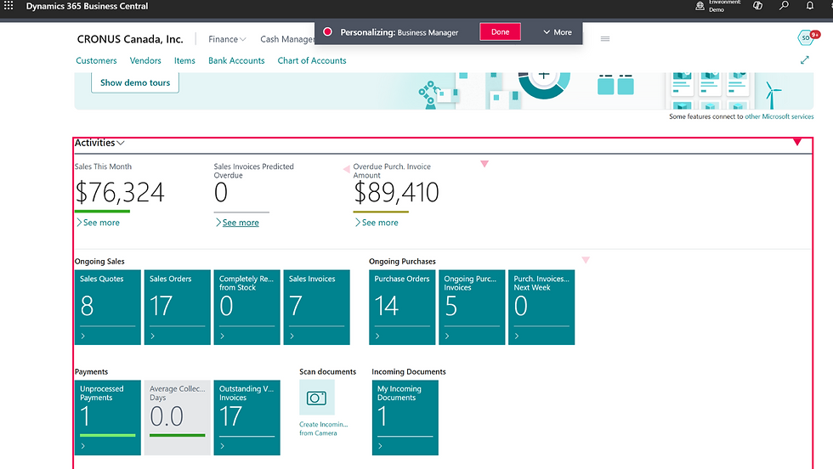Image resolution: width=833 pixels, height=469 pixels.
Task: Click Dynamics 365 Business Central title
Action: [87, 7]
